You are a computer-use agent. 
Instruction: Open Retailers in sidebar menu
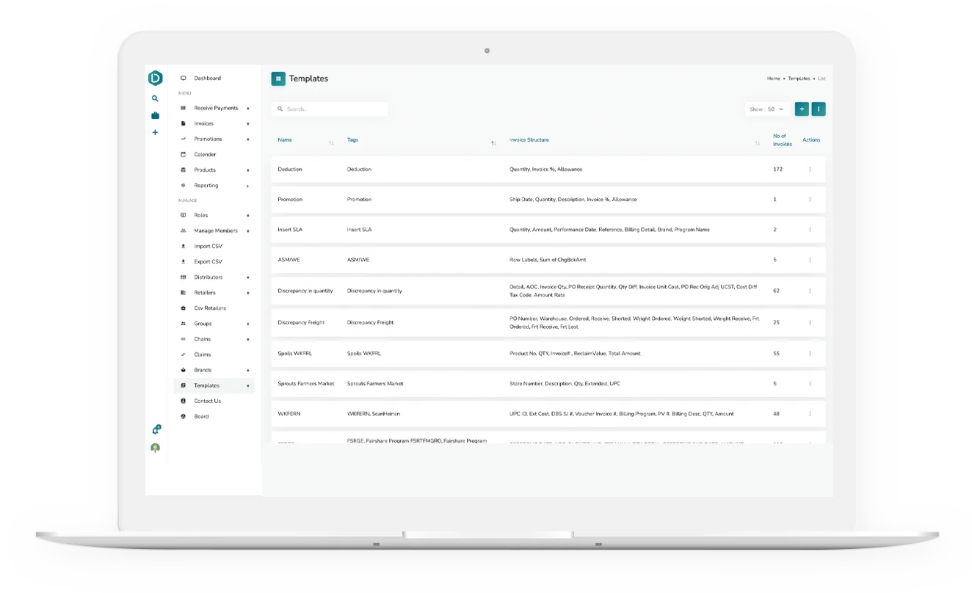205,293
